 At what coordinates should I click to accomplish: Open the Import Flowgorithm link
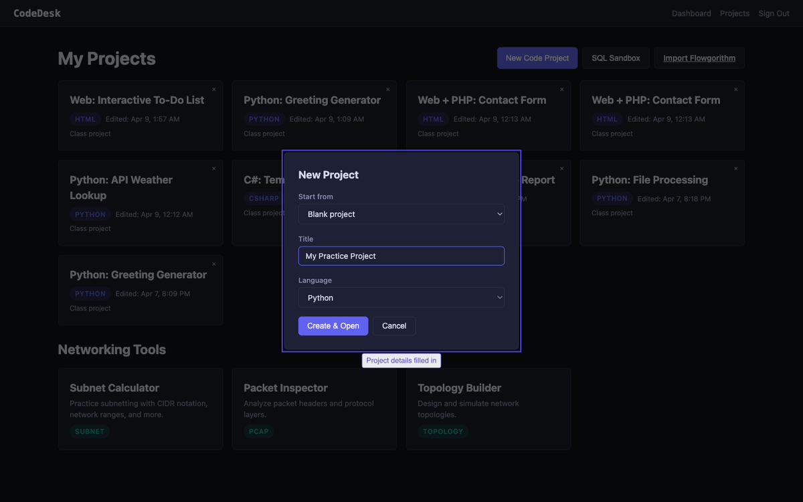(x=699, y=58)
